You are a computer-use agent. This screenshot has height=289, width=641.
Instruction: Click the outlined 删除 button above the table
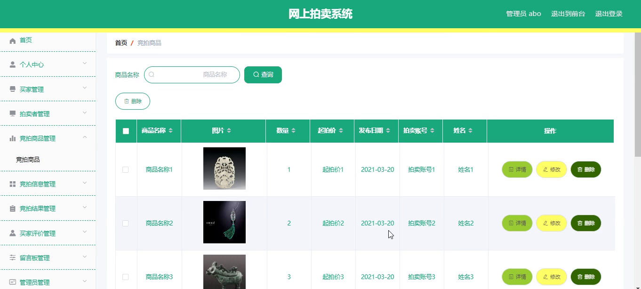pyautogui.click(x=133, y=101)
